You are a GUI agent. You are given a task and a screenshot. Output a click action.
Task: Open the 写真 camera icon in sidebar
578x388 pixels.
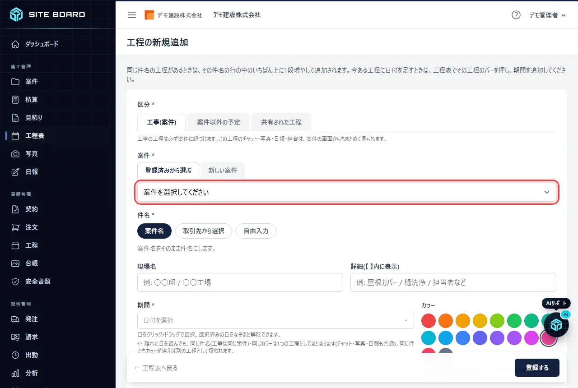[15, 154]
